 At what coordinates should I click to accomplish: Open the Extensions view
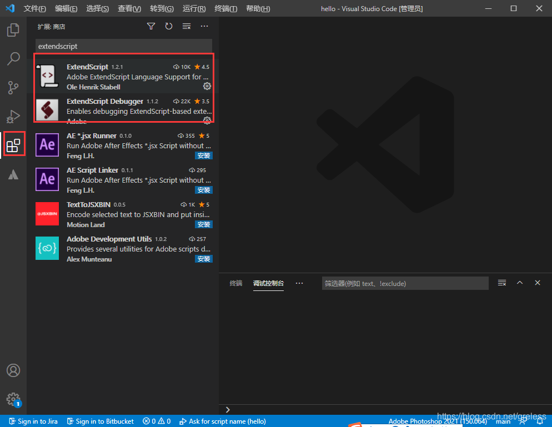(x=13, y=145)
